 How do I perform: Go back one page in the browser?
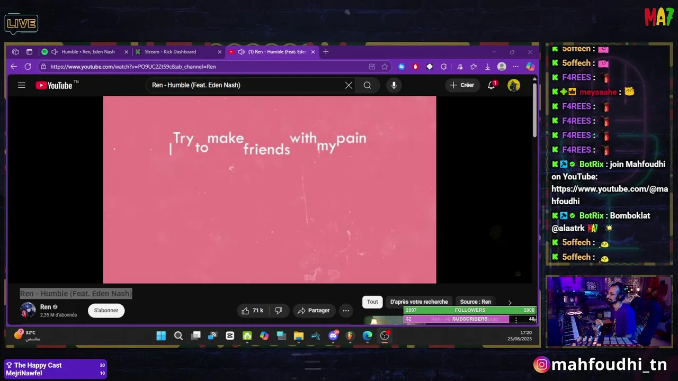[14, 67]
